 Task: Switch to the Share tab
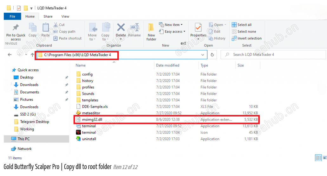pos(48,16)
